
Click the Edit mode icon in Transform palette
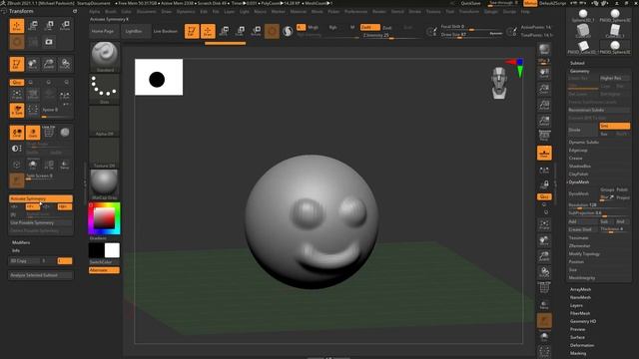[x=17, y=64]
